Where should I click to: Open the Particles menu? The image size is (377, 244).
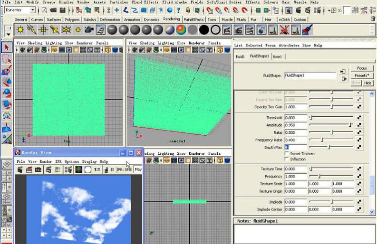(x=118, y=2)
